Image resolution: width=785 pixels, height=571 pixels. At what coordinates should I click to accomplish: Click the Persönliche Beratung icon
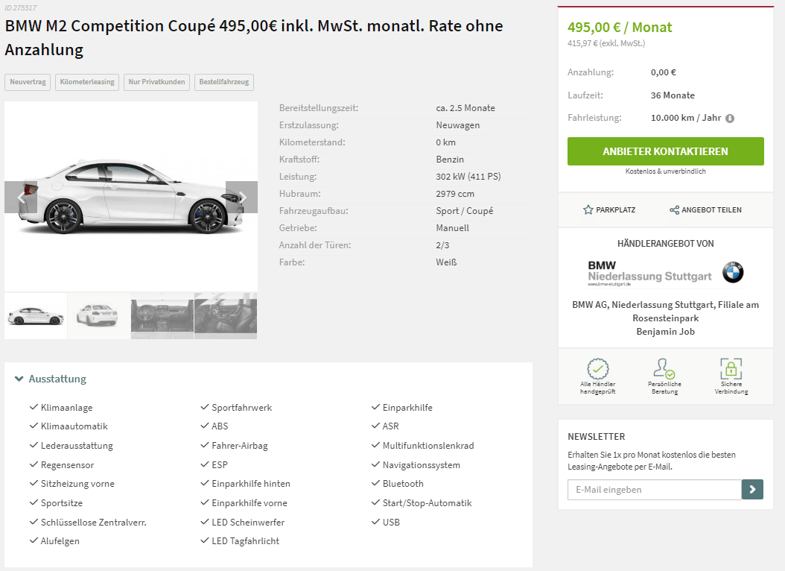coord(664,368)
